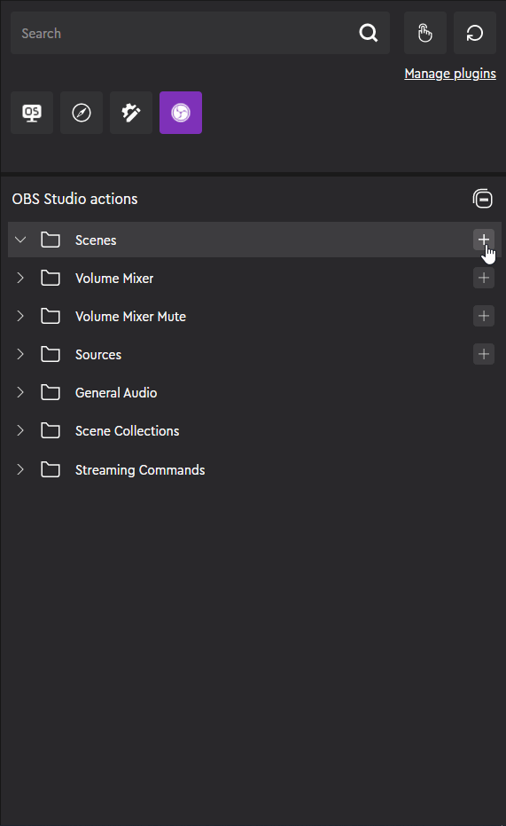The width and height of the screenshot is (506, 826).
Task: Select the compass navigation plugin icon
Action: click(82, 113)
